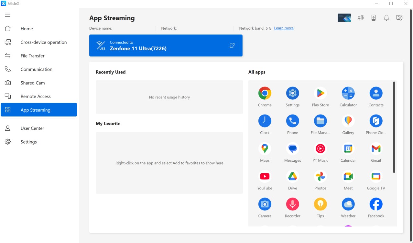Open the phone app install icon

(373, 18)
